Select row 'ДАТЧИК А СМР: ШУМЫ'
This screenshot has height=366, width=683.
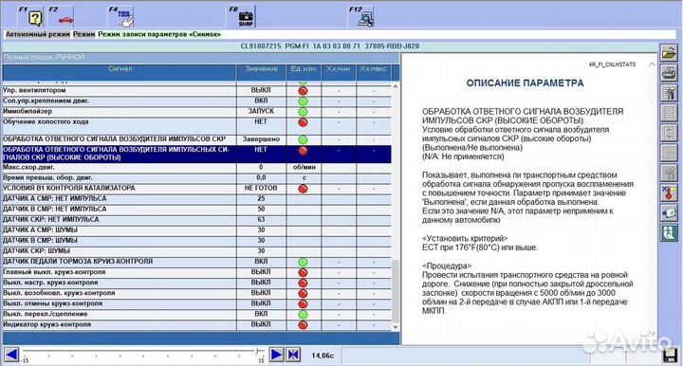point(197,230)
